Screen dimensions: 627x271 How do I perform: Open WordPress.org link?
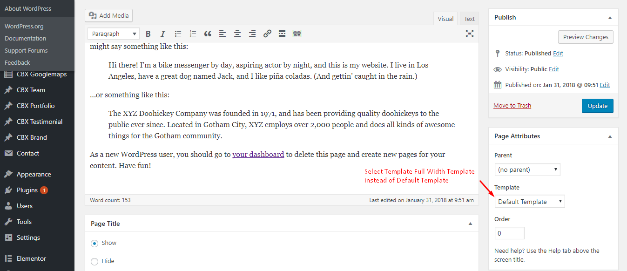tap(24, 26)
